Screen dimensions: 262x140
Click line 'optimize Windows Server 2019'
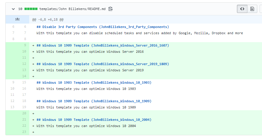(x=90, y=70)
